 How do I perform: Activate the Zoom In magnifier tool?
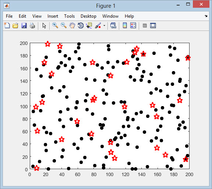(55, 25)
